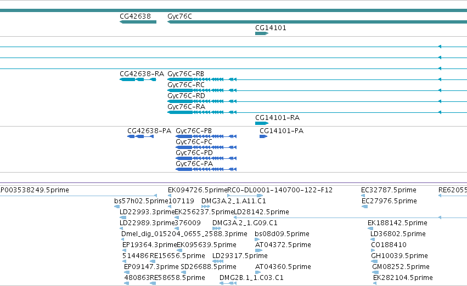Click the SD26688.5prime label
This screenshot has height=286, width=467.
point(209,267)
